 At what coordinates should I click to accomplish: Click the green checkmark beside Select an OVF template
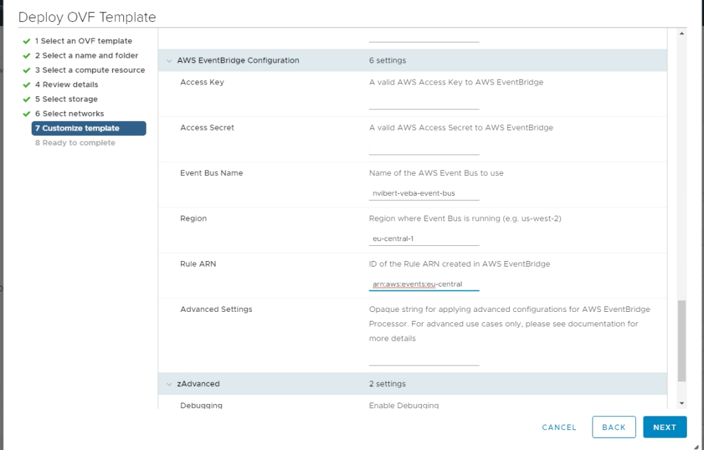[x=26, y=41]
